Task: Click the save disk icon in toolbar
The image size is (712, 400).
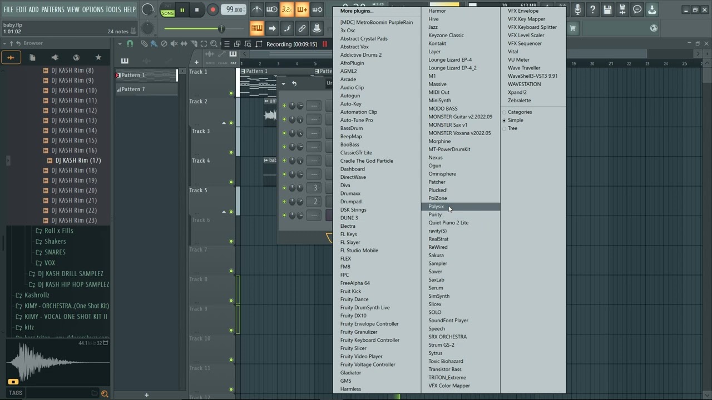Action: click(607, 9)
